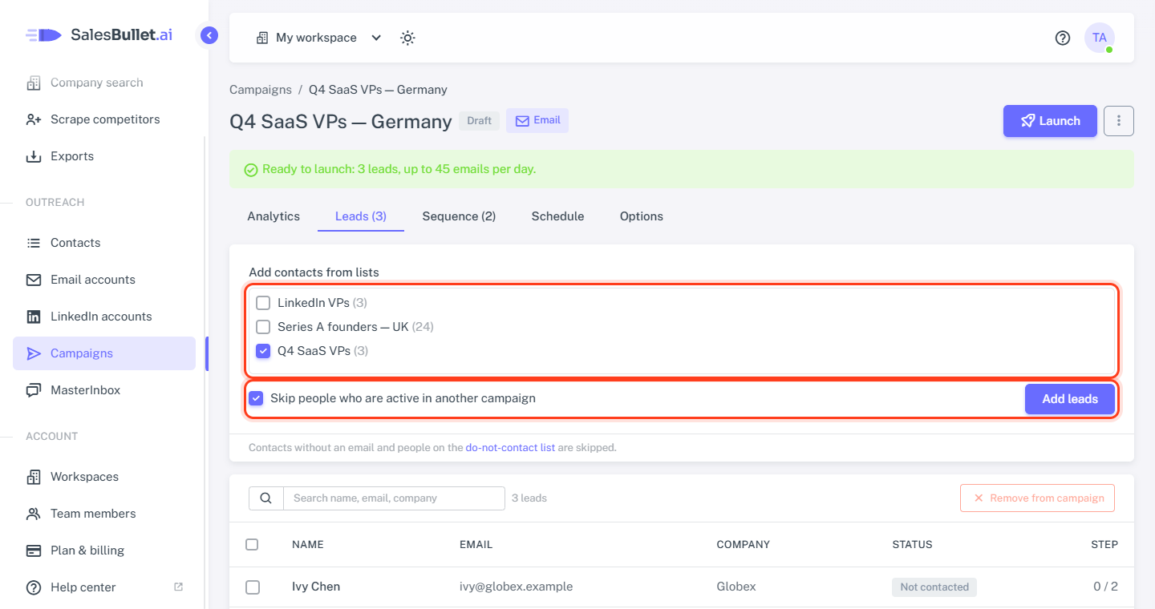Launch the campaign

[1050, 121]
